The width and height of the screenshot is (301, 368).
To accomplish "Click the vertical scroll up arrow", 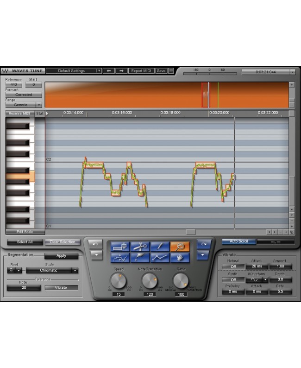I will pyautogui.click(x=292, y=209).
